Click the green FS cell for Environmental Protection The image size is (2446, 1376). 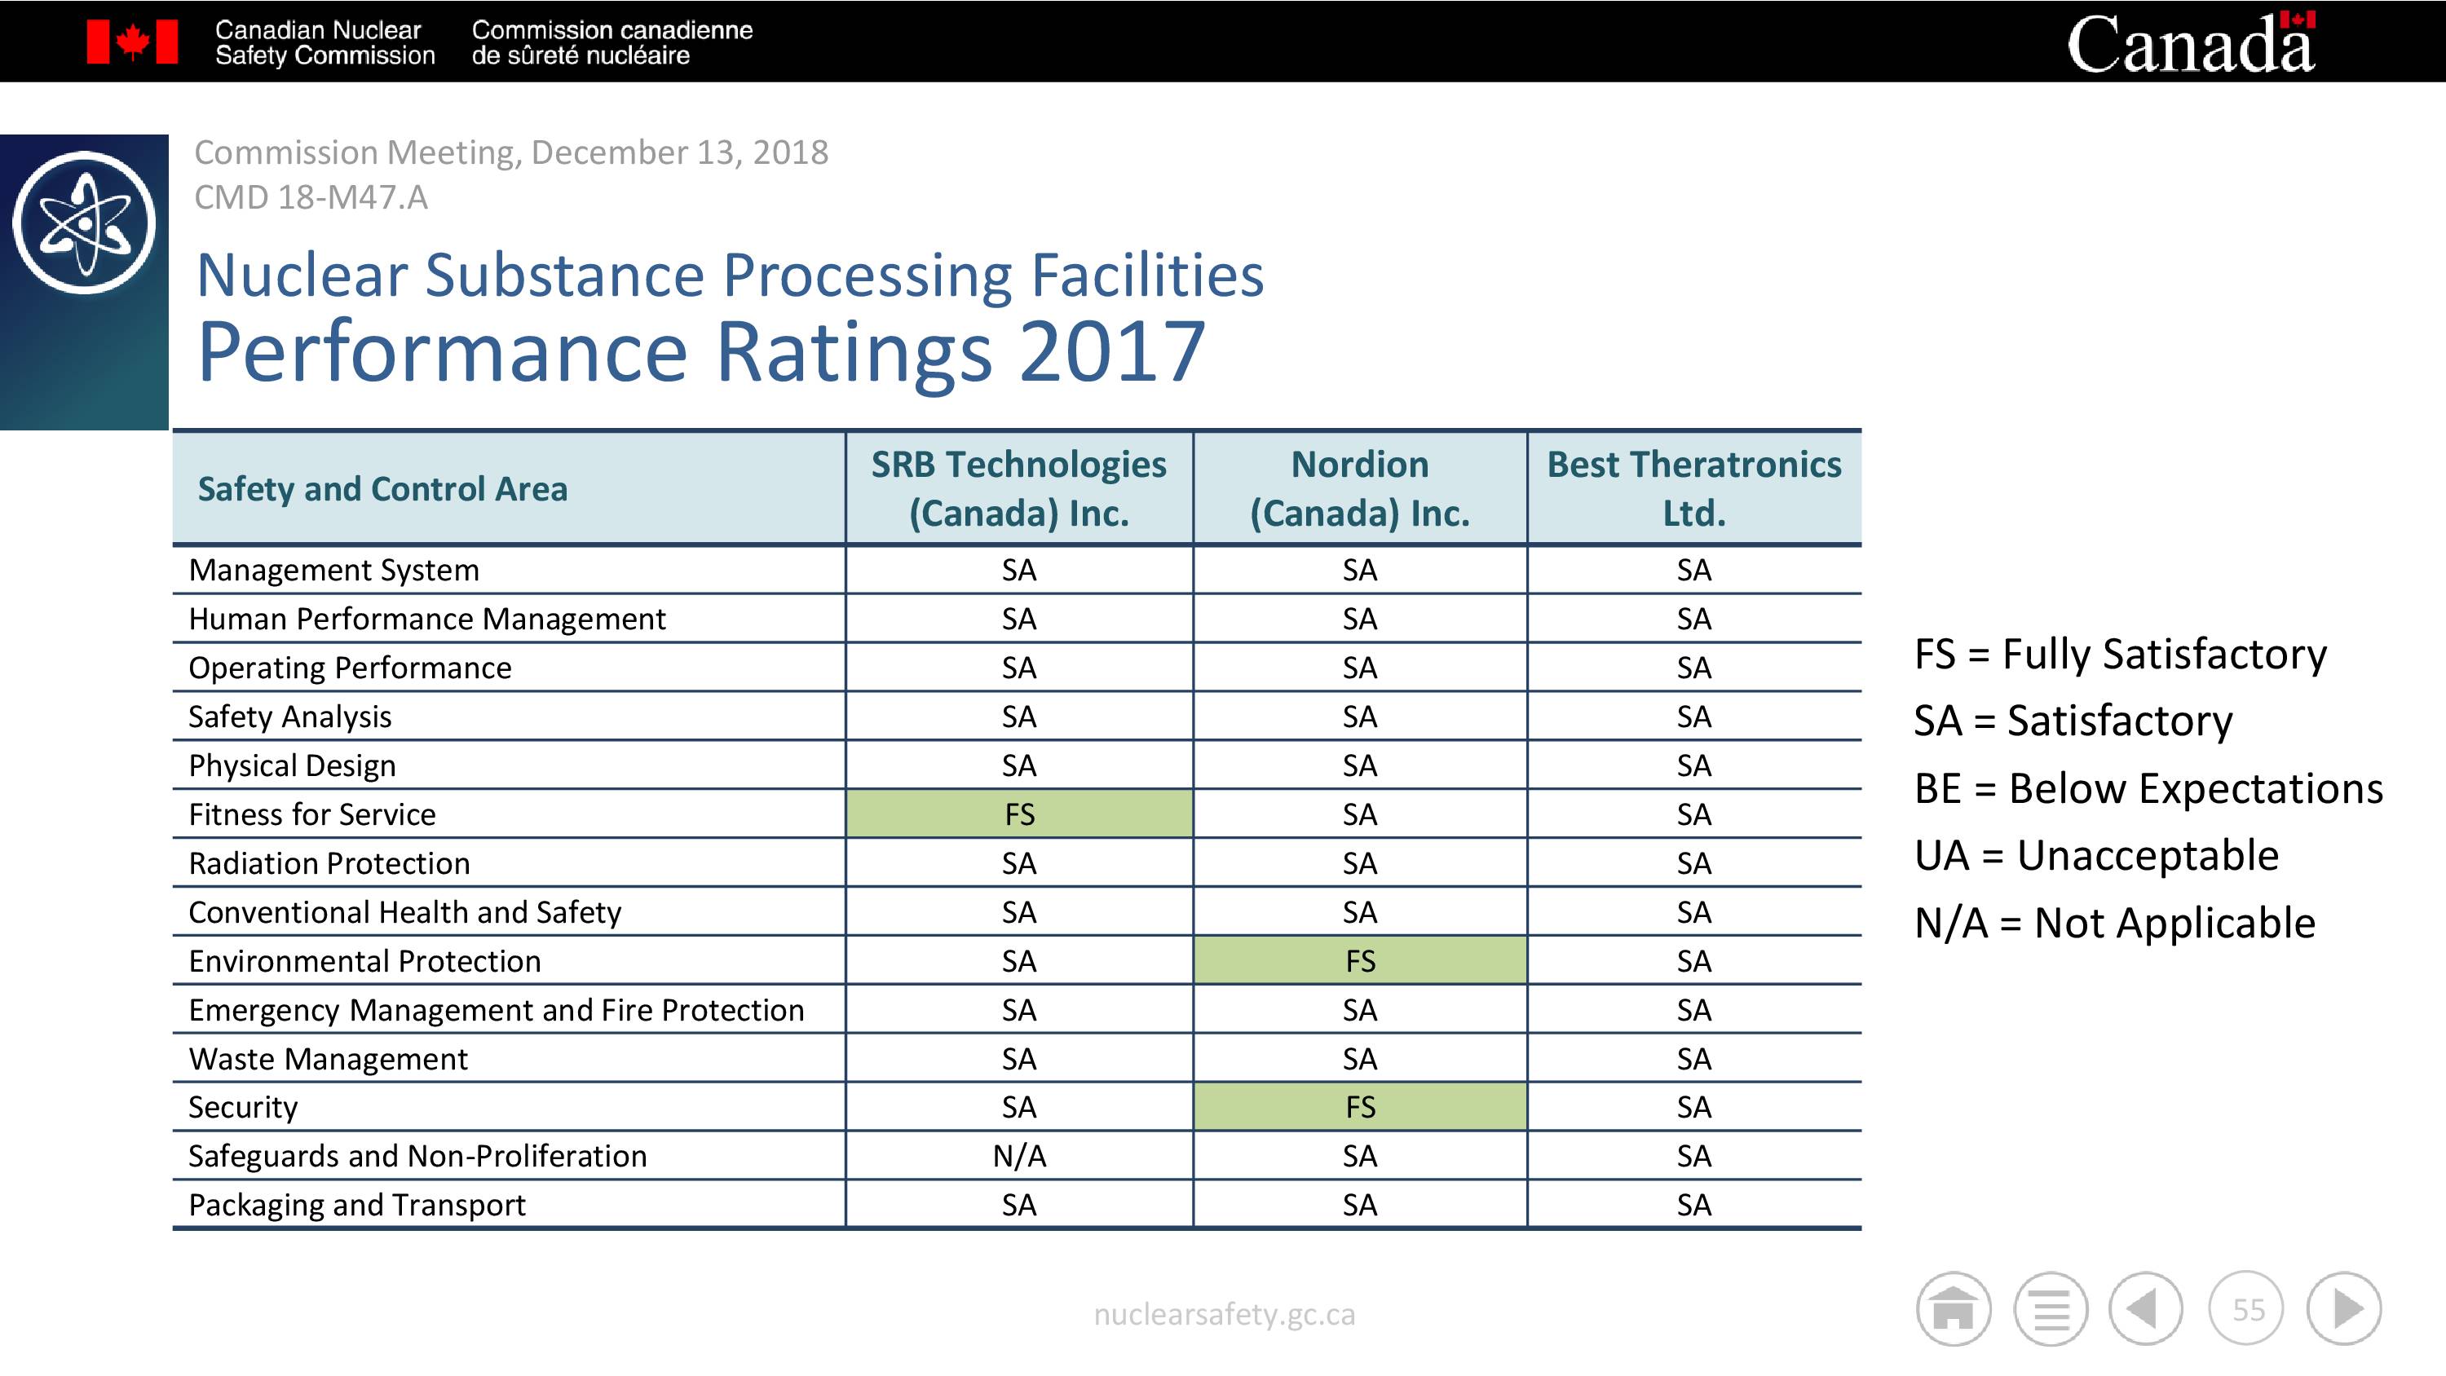tap(1360, 961)
